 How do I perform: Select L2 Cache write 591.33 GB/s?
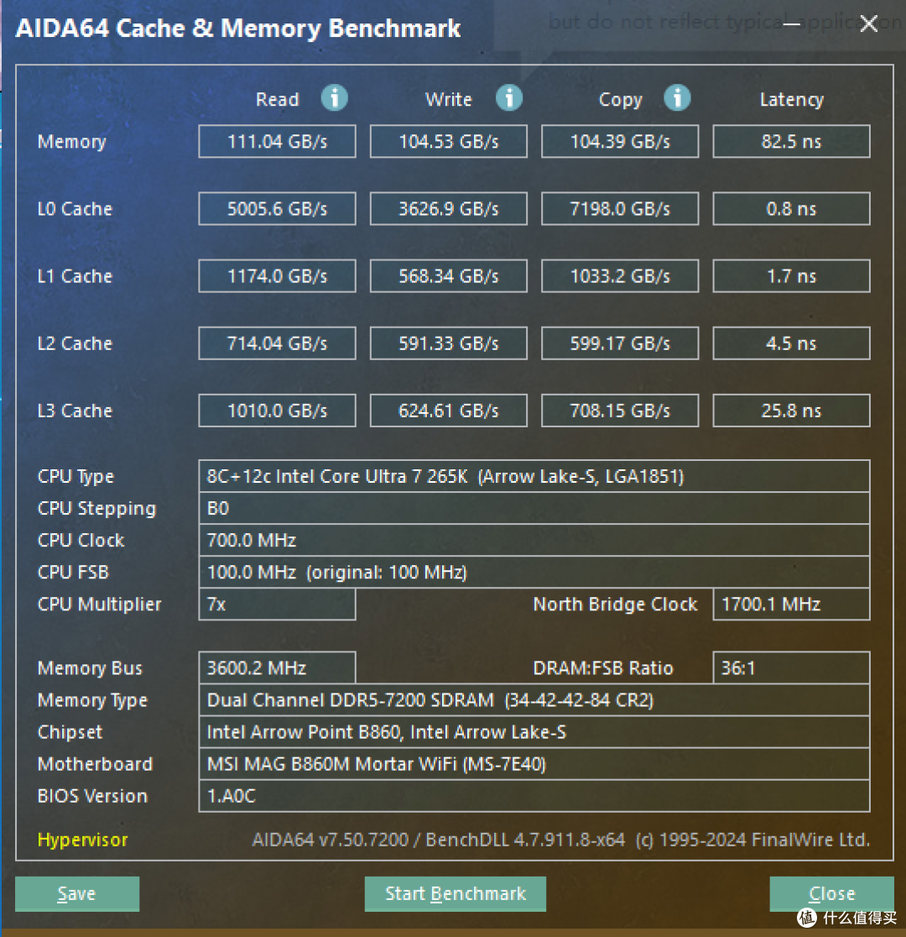[449, 343]
